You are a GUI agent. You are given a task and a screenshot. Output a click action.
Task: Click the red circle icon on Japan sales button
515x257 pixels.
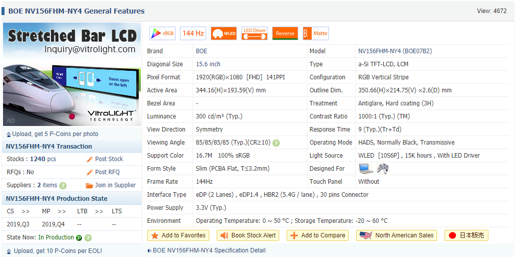(452, 235)
